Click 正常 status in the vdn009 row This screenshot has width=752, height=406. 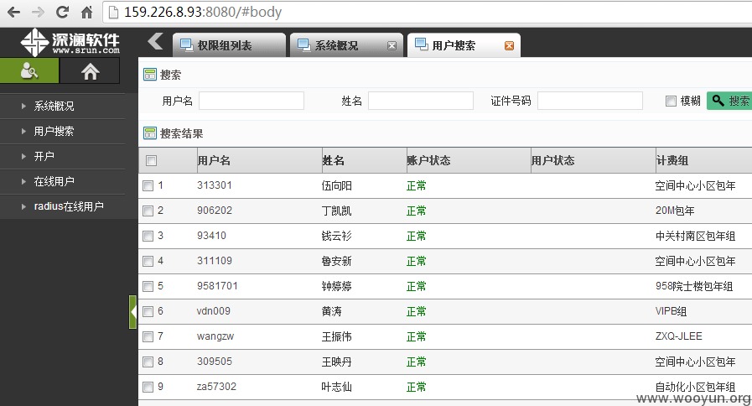[x=417, y=311]
